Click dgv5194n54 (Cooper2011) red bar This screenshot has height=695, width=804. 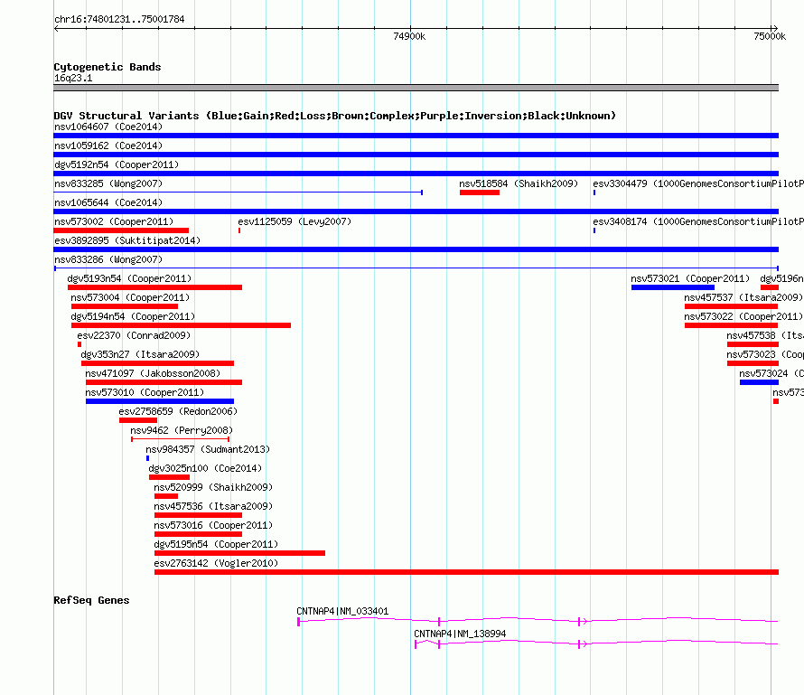181,325
